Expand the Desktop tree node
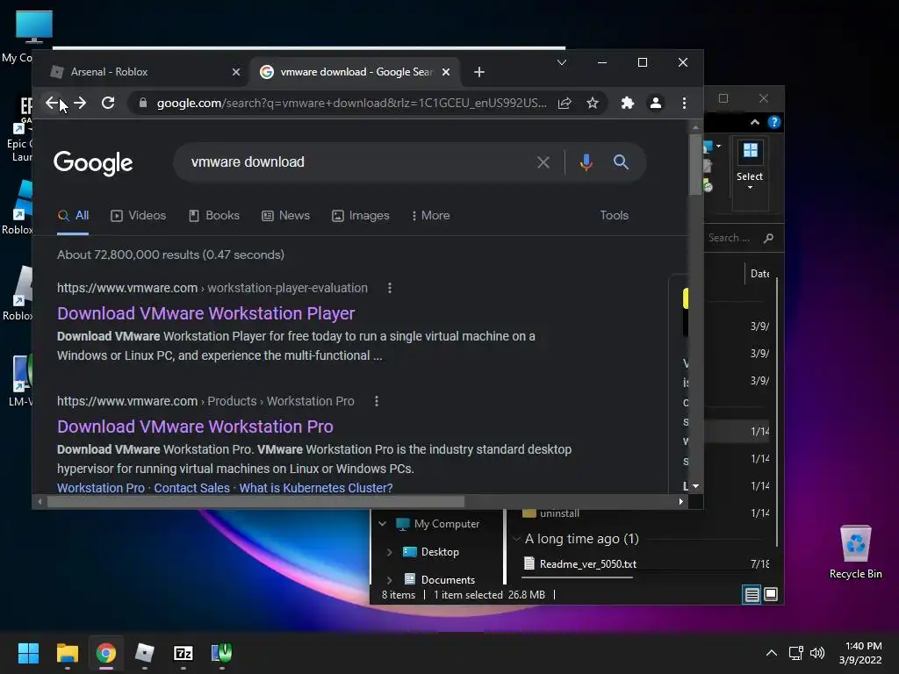 click(389, 552)
